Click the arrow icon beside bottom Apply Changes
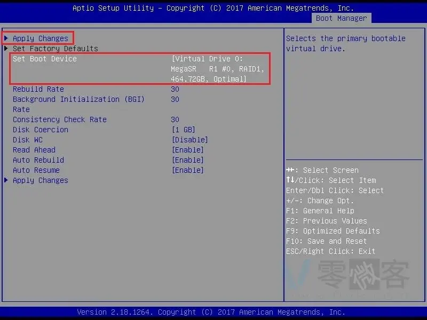 pyautogui.click(x=6, y=180)
